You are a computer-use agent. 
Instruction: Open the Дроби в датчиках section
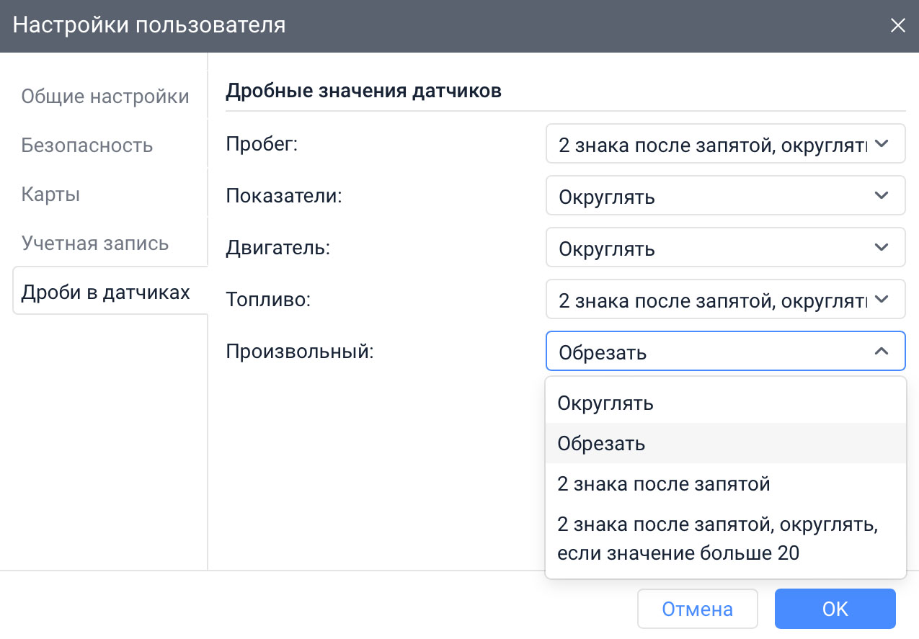tap(105, 291)
